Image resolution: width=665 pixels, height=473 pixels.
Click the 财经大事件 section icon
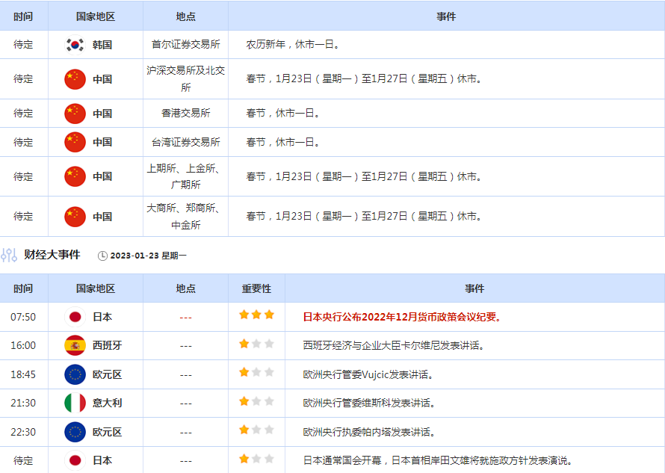coord(9,256)
